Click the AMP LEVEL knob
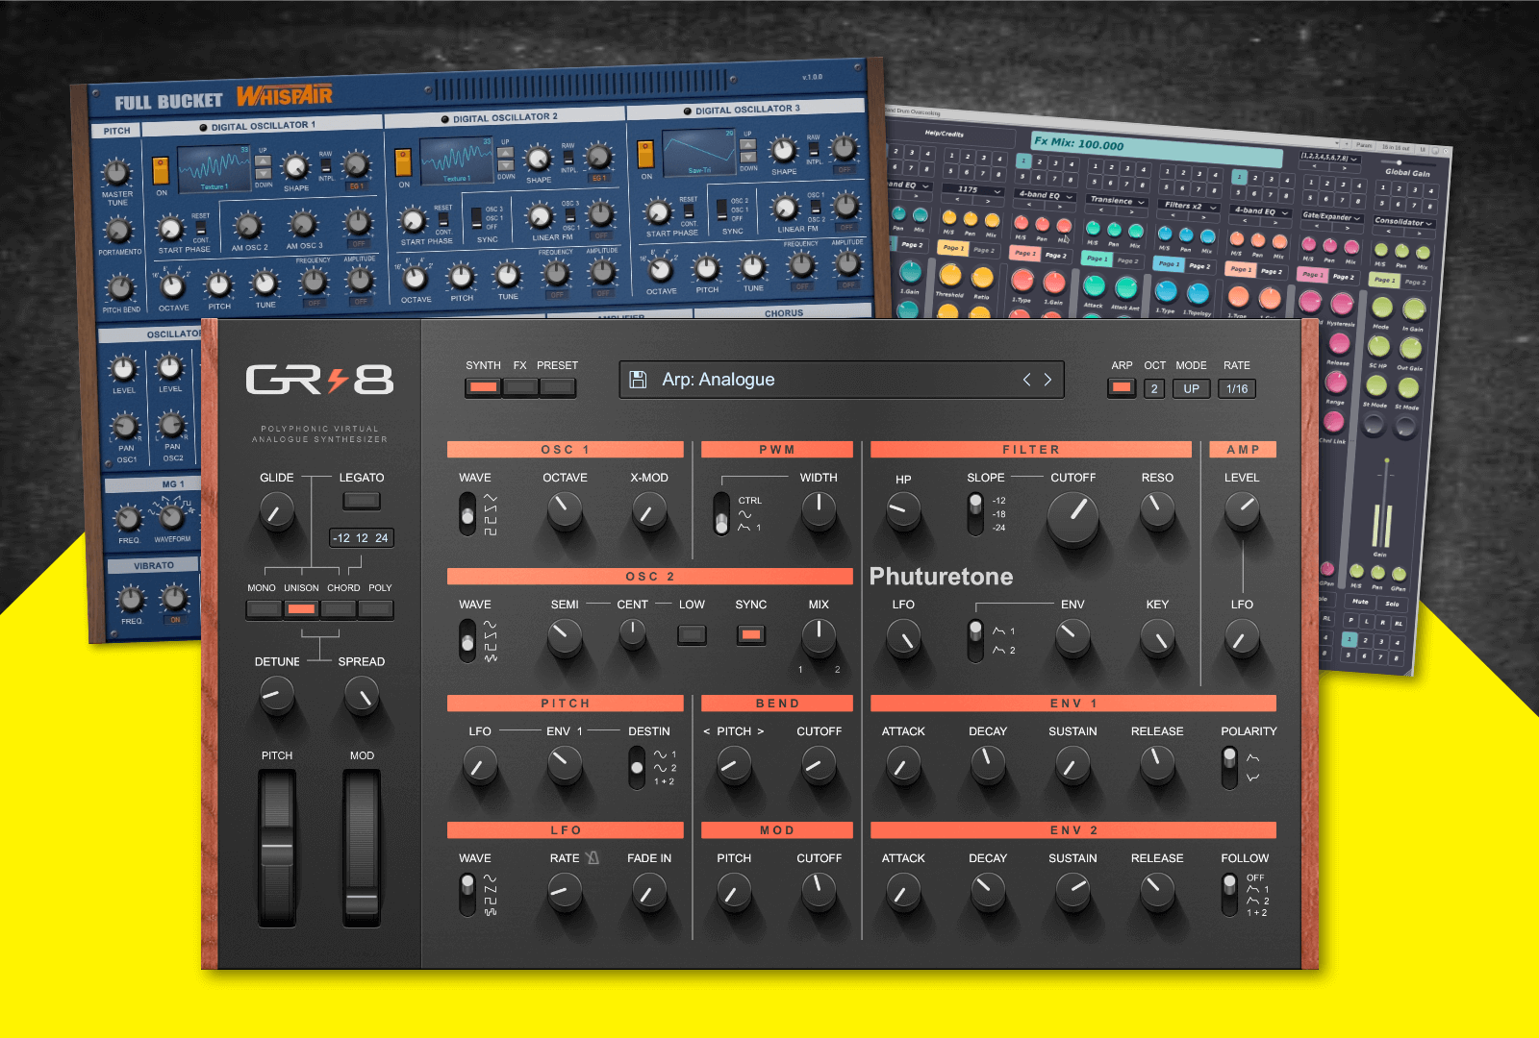 click(1242, 510)
